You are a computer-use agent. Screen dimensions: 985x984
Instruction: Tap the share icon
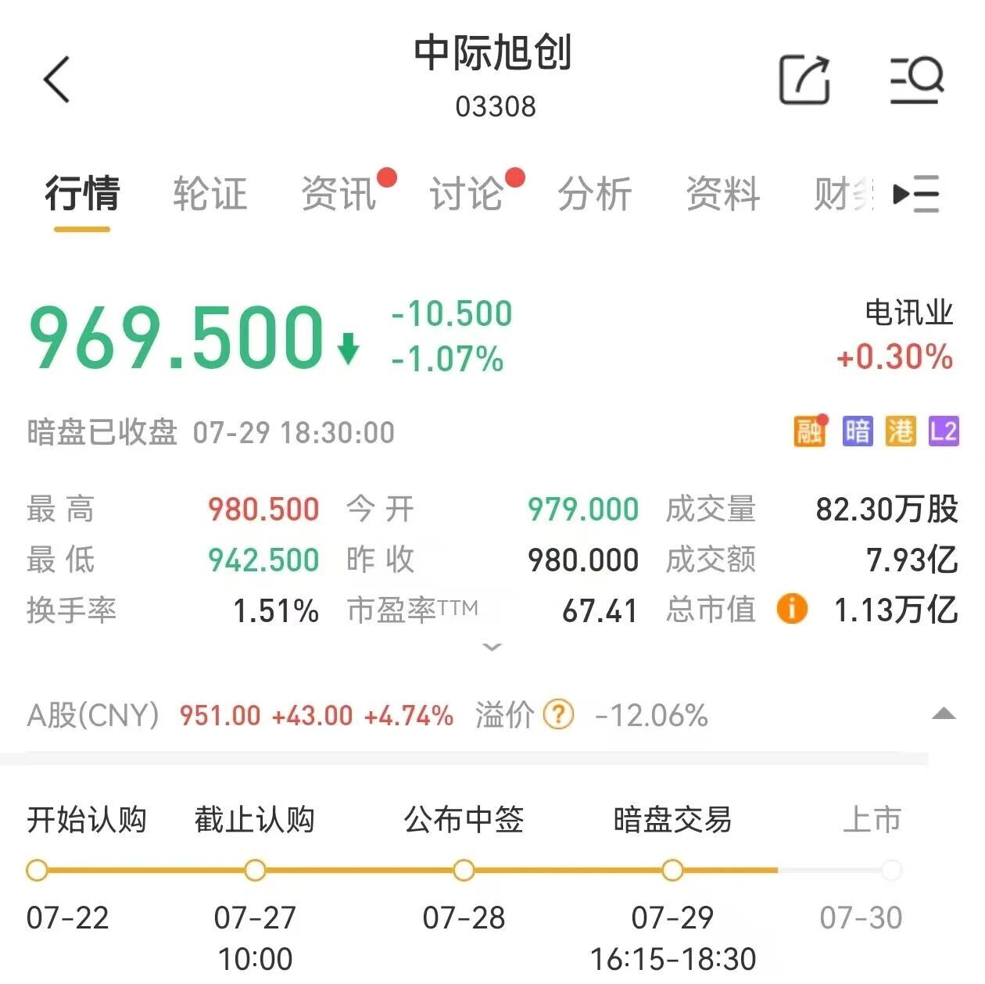804,80
